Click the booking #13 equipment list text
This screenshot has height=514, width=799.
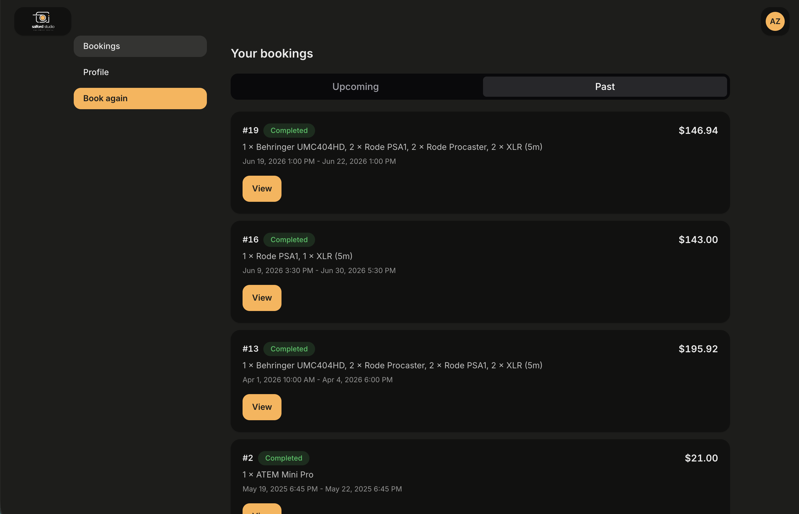click(x=392, y=366)
